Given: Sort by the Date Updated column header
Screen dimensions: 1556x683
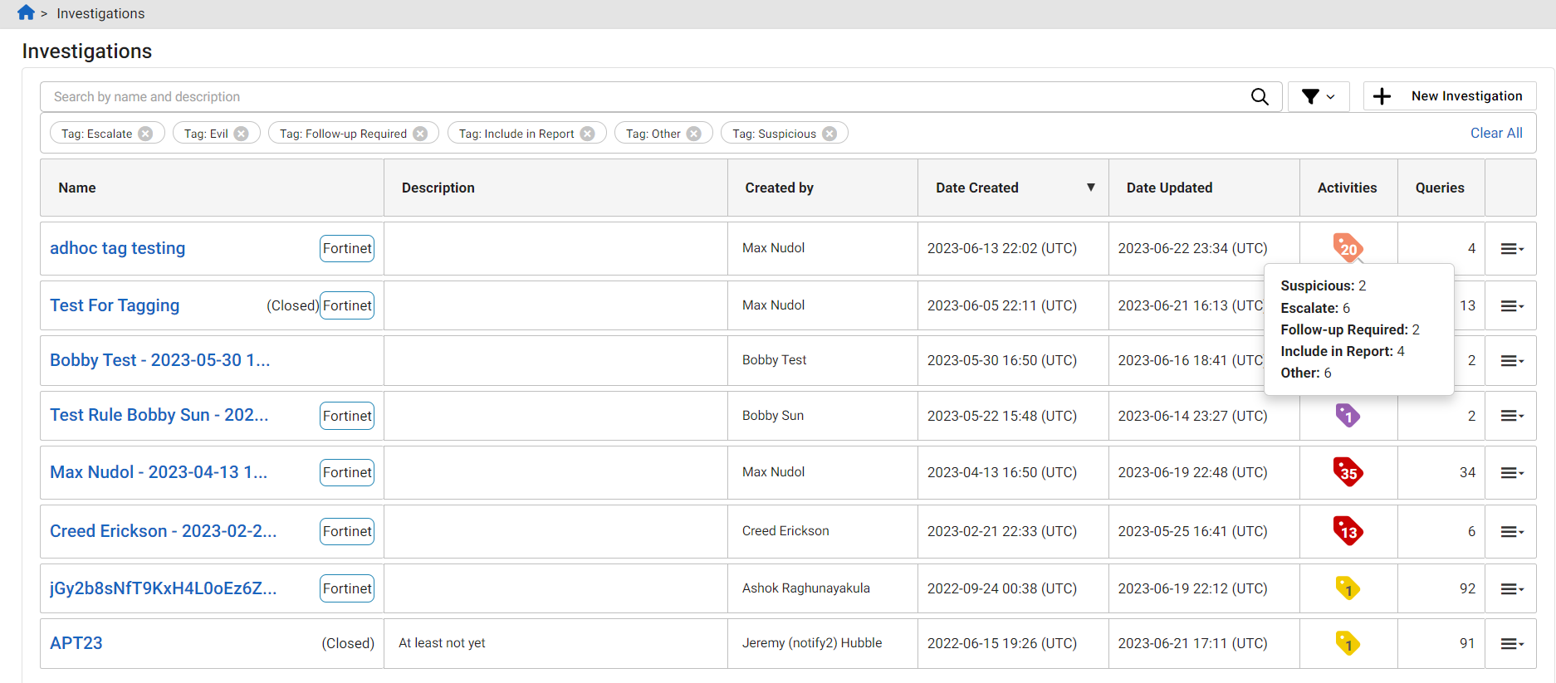Looking at the screenshot, I should pos(1169,188).
